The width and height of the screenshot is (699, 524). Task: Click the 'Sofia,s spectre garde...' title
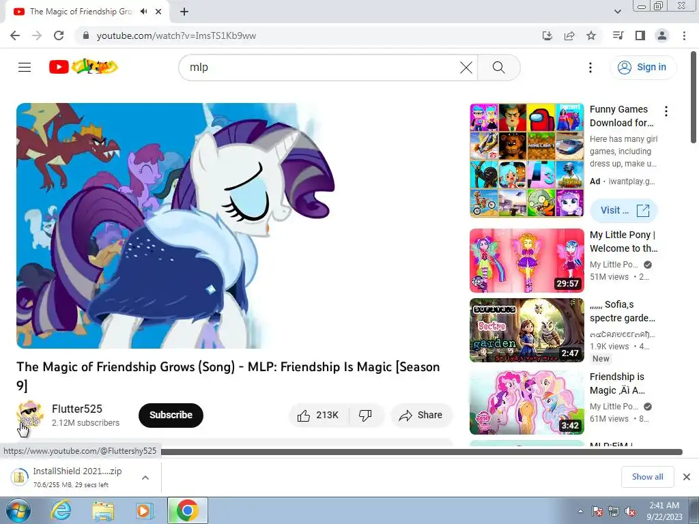(623, 311)
